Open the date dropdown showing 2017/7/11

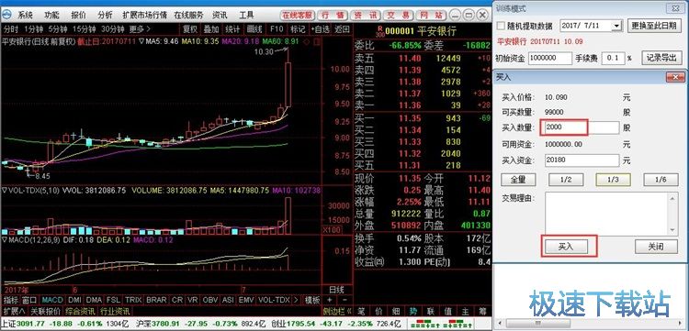pyautogui.click(x=616, y=26)
